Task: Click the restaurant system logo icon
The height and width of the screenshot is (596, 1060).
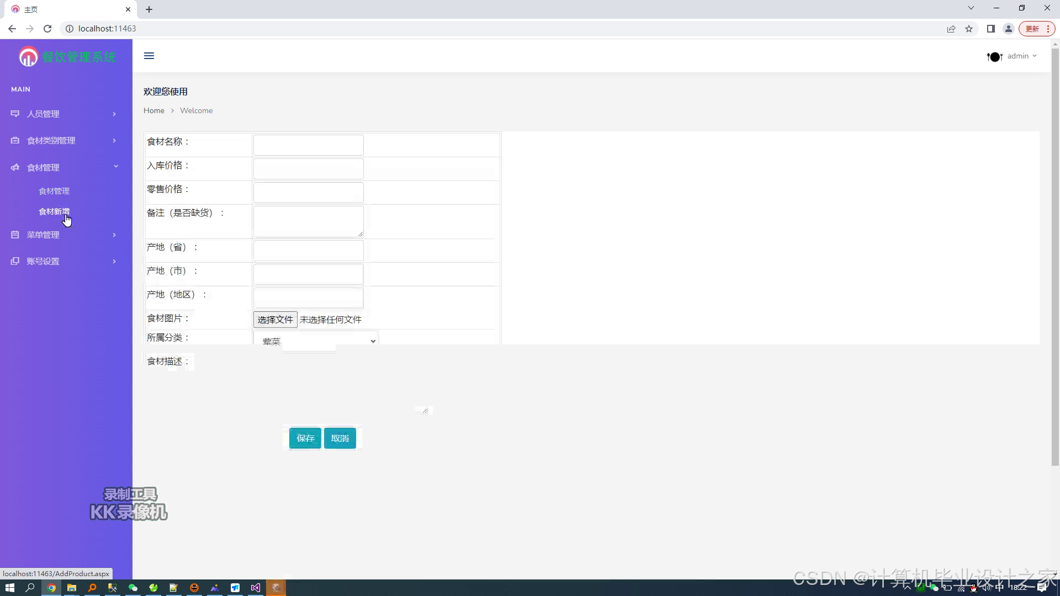Action: click(28, 56)
